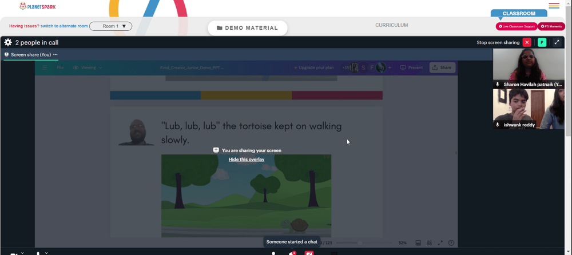Click the Share button in Canva
The width and height of the screenshot is (572, 255).
coord(442,67)
